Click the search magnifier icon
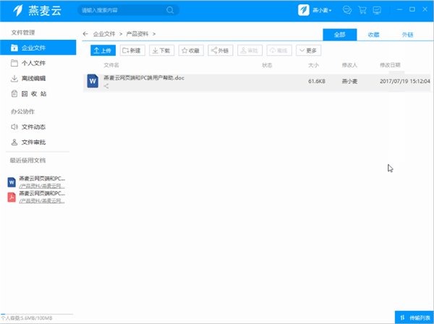This screenshot has height=324, width=434. pyautogui.click(x=170, y=11)
